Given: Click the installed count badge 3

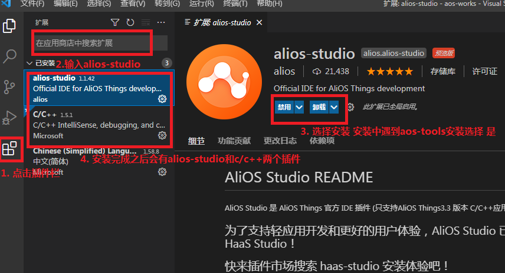Looking at the screenshot, I should click(166, 63).
